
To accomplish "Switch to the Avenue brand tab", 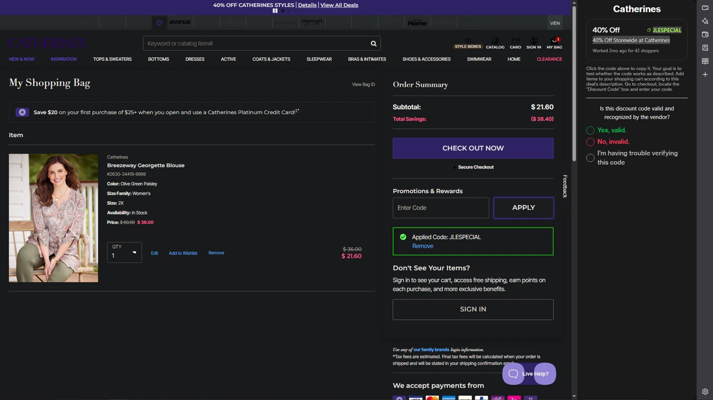I will point(180,22).
